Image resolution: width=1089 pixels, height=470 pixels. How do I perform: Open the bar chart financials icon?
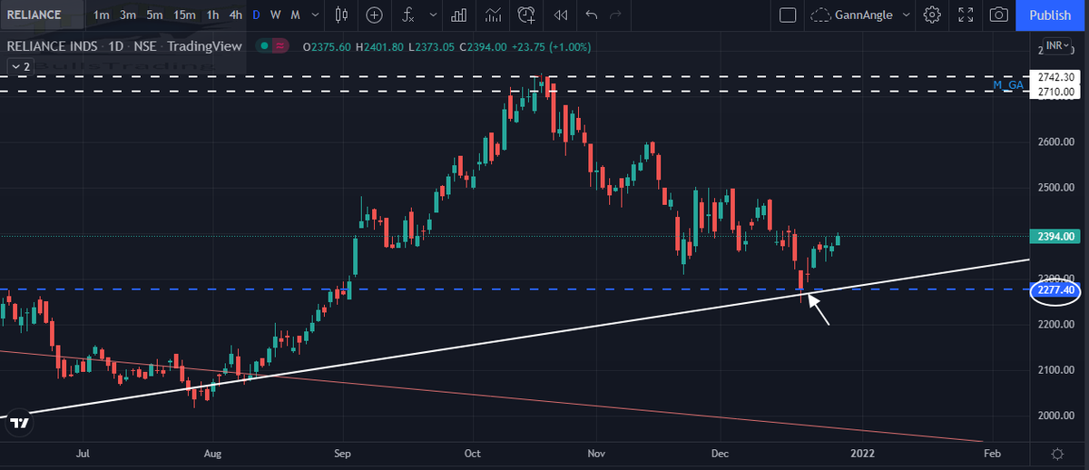click(458, 15)
